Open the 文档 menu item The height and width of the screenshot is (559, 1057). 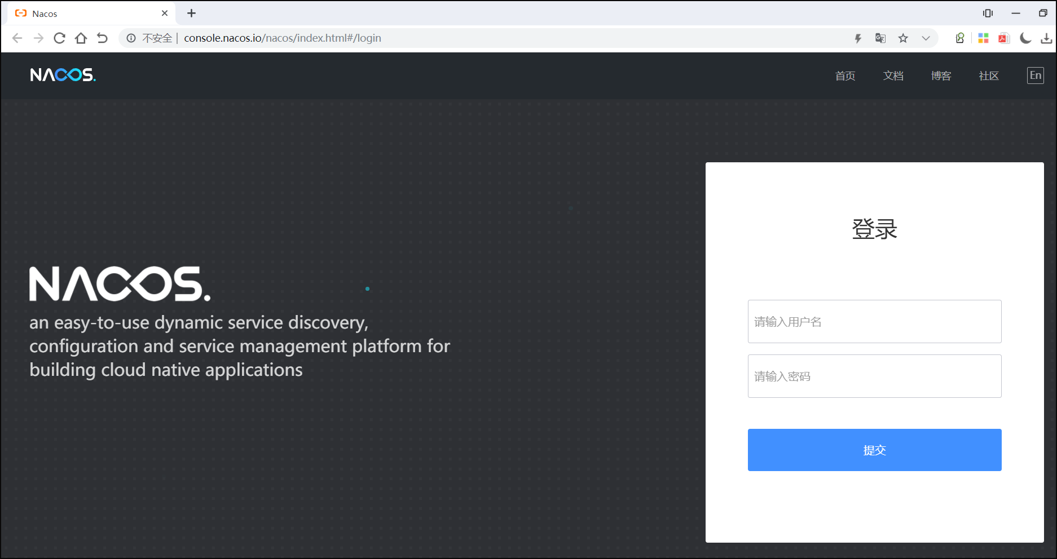point(893,76)
